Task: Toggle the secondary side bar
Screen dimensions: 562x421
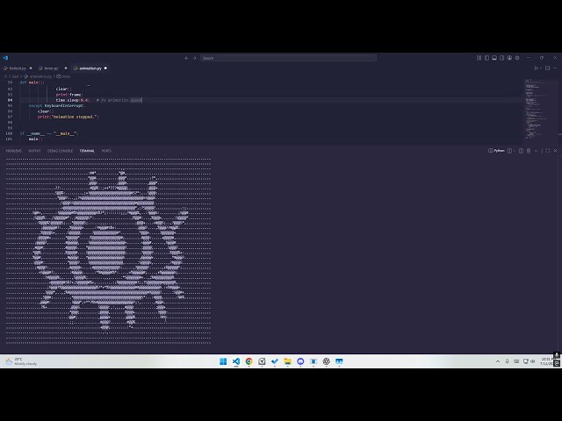Action: pos(501,58)
